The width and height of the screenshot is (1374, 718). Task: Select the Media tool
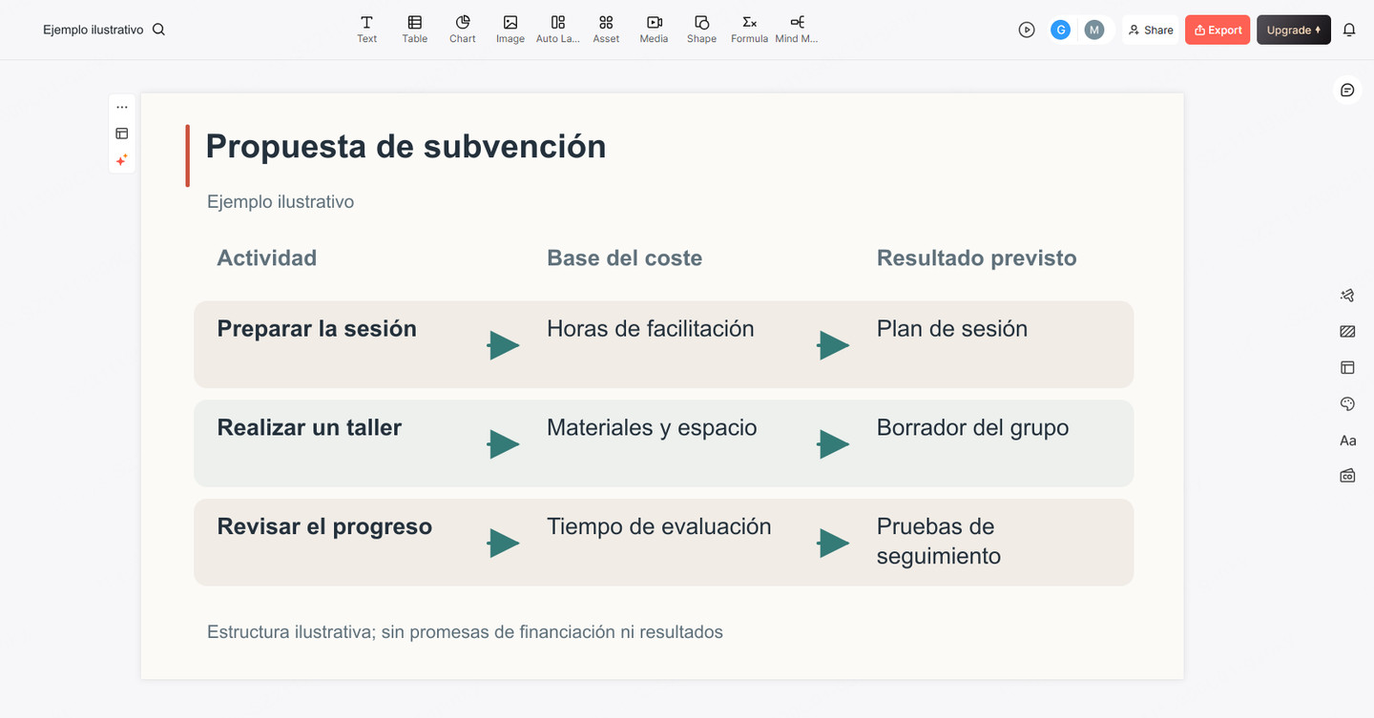[654, 30]
